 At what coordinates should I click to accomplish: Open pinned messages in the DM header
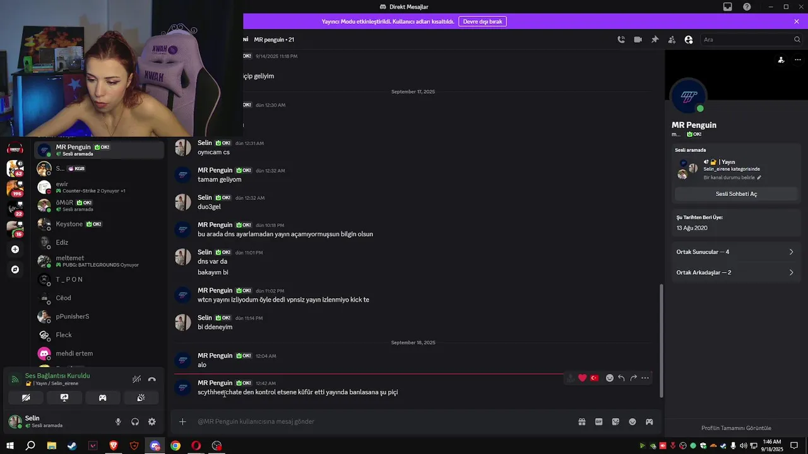(x=655, y=40)
